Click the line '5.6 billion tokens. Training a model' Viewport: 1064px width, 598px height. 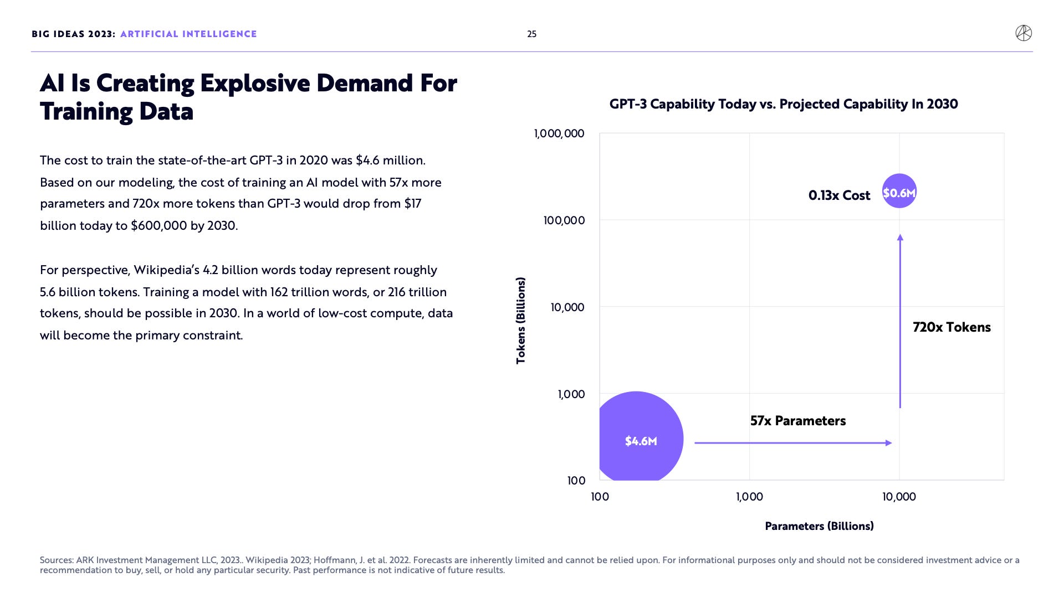(x=243, y=292)
